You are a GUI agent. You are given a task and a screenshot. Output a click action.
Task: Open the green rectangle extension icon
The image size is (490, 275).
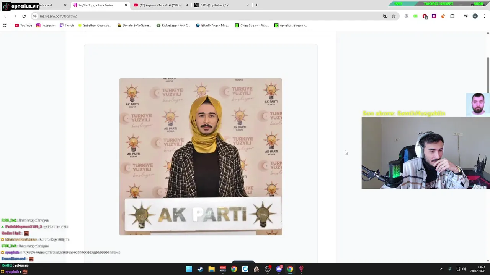pos(415,16)
